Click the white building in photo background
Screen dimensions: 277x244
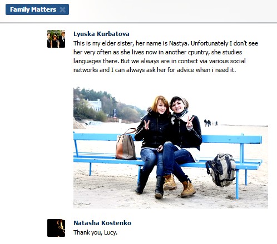tap(95, 105)
